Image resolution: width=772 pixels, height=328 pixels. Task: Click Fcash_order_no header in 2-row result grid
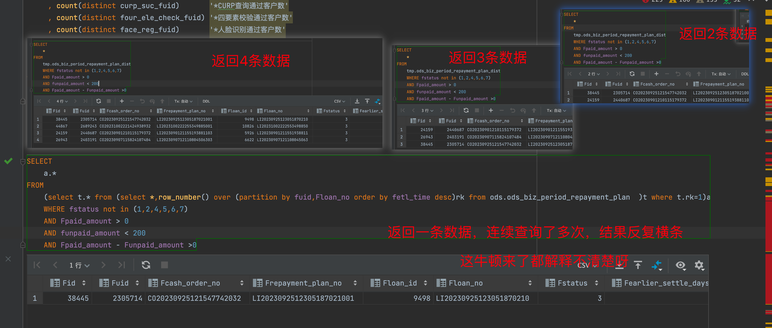click(x=661, y=84)
